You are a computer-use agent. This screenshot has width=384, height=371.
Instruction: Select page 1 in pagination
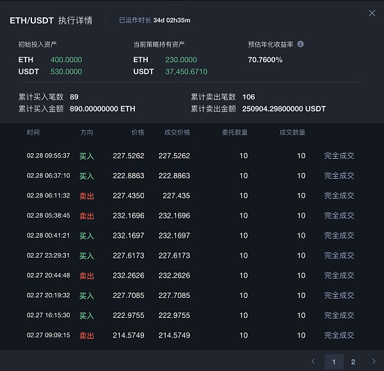(x=333, y=361)
